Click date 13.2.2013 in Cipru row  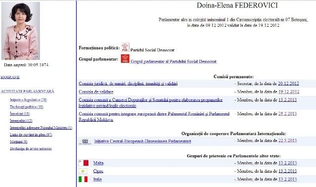click(x=287, y=171)
